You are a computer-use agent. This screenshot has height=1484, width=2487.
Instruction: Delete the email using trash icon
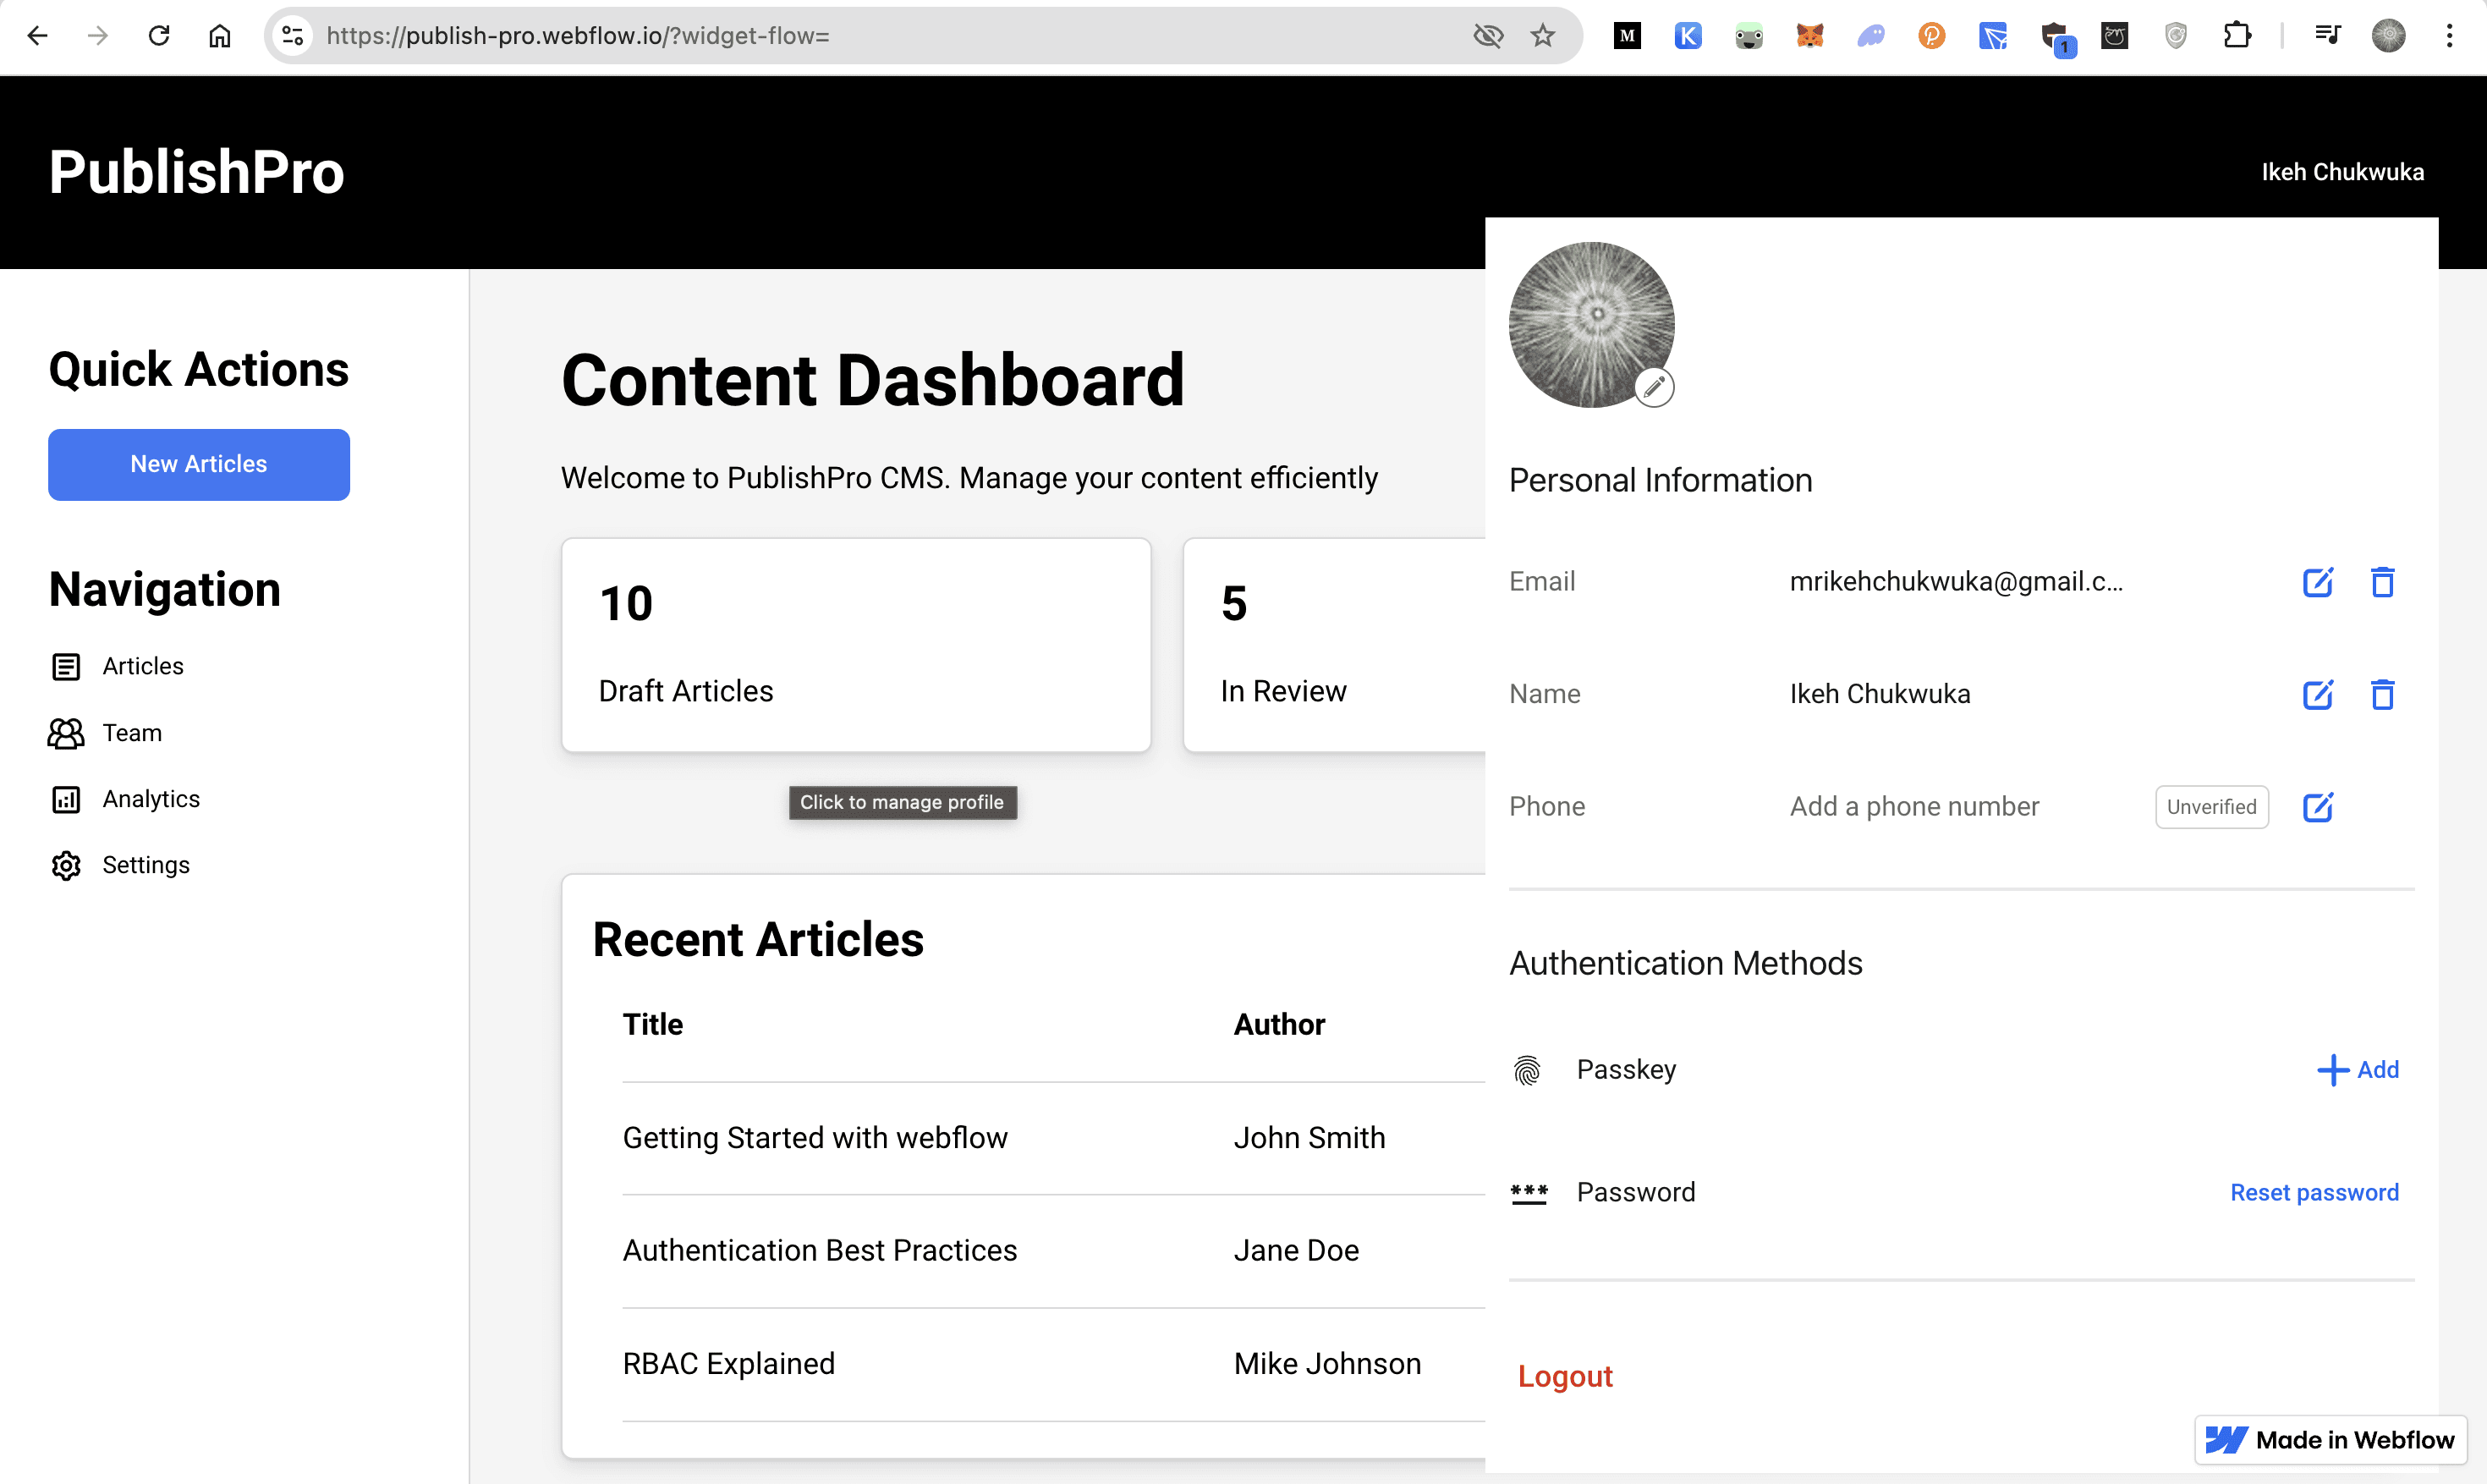2382,582
